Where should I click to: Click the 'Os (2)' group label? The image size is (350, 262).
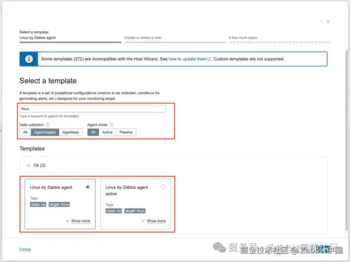coord(39,165)
